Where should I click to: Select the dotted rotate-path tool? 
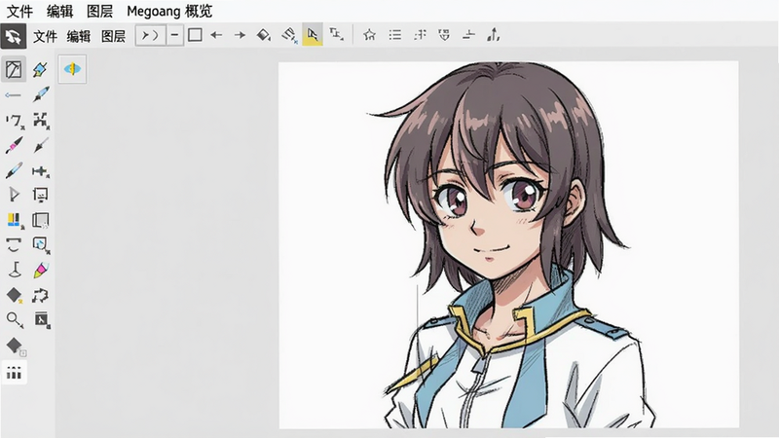(x=40, y=296)
